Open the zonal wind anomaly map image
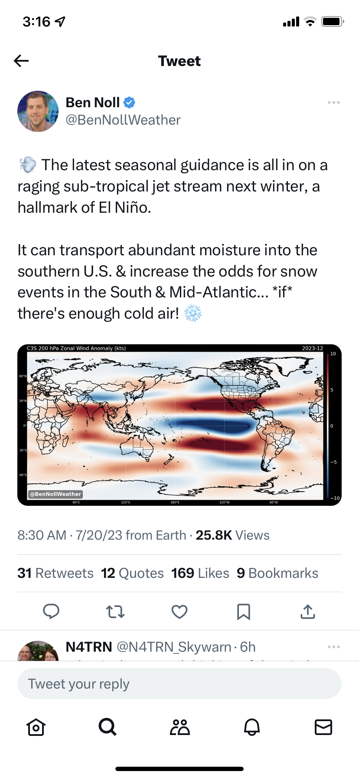Viewport: 359px width, 778px height. pyautogui.click(x=179, y=425)
